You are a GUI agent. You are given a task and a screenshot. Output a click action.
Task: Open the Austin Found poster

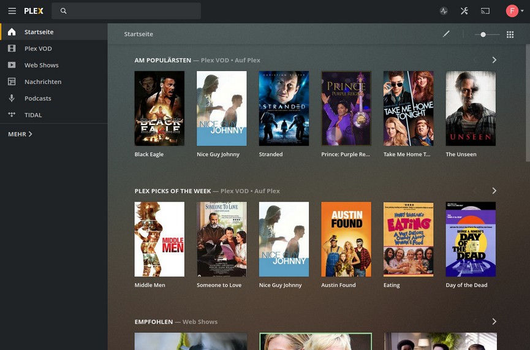coord(346,239)
